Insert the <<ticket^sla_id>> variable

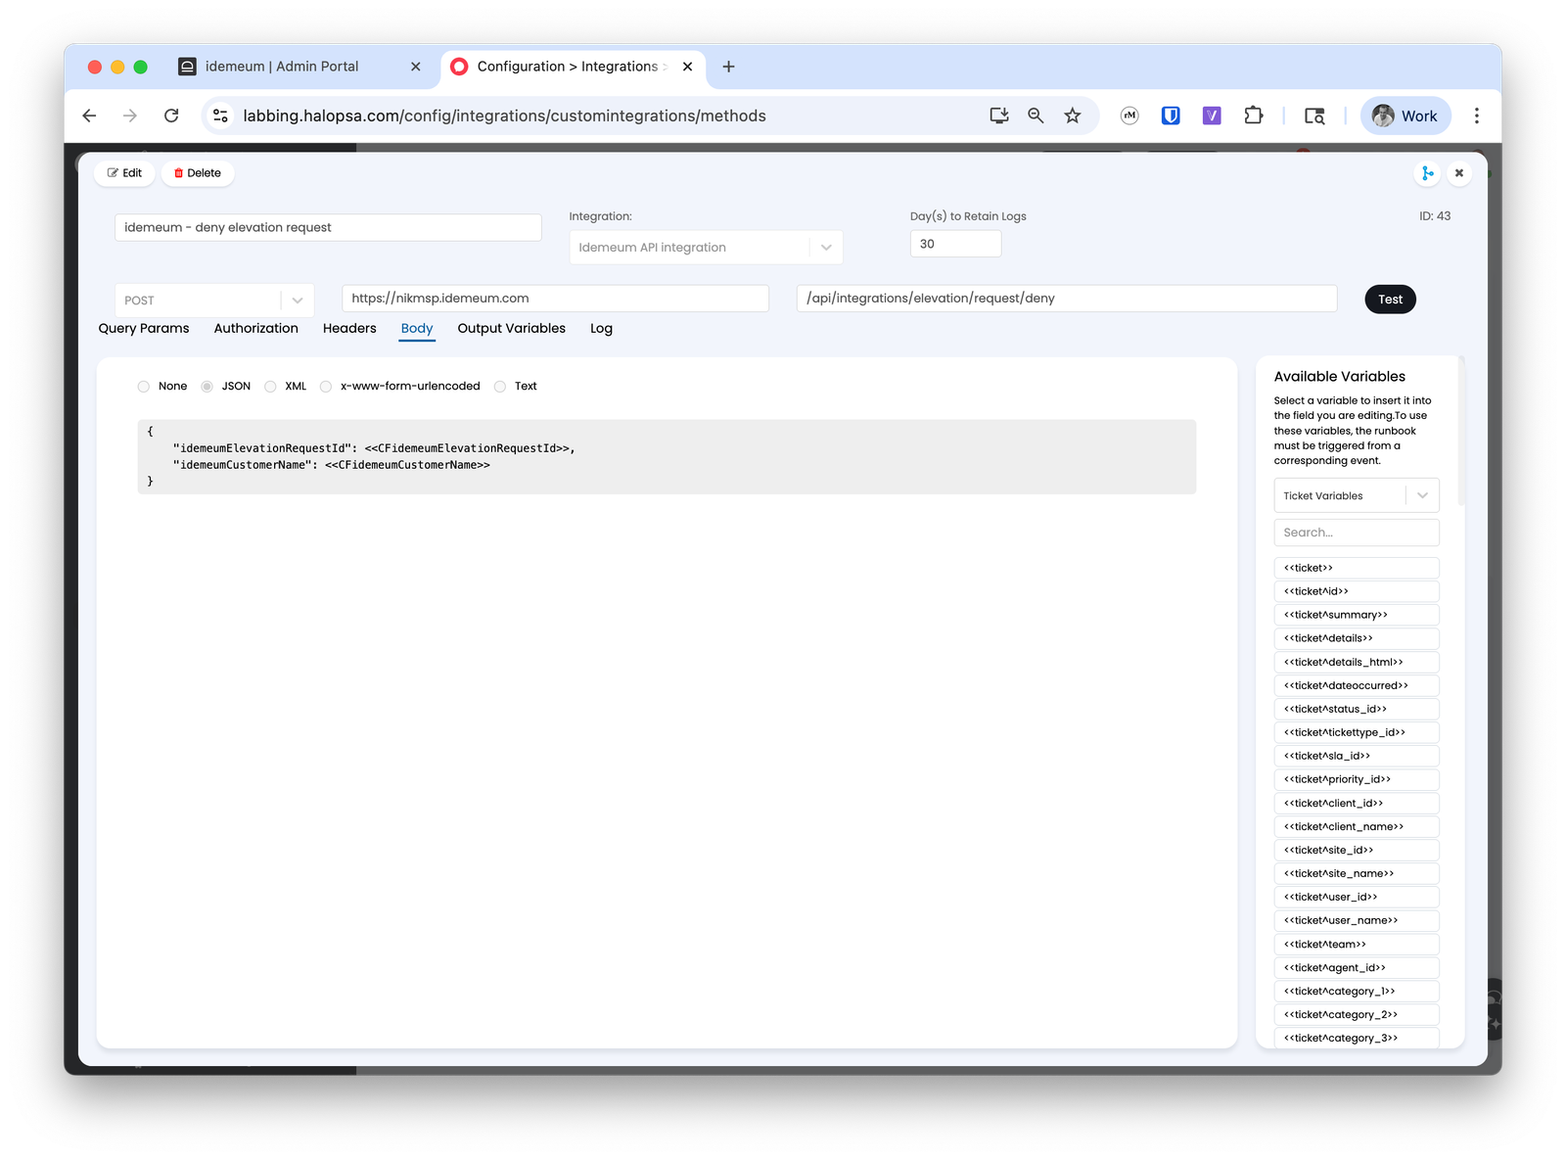[x=1357, y=756]
